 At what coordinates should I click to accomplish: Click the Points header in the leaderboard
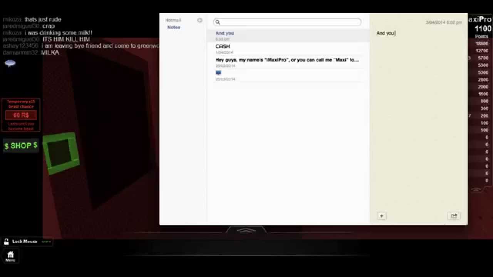(481, 37)
